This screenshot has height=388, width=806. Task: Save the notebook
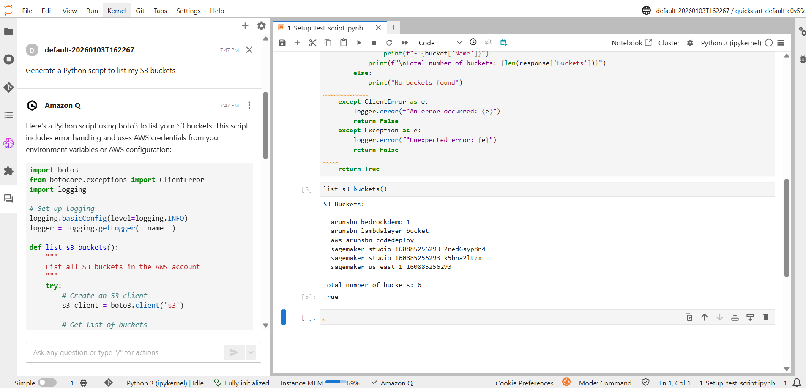click(282, 42)
